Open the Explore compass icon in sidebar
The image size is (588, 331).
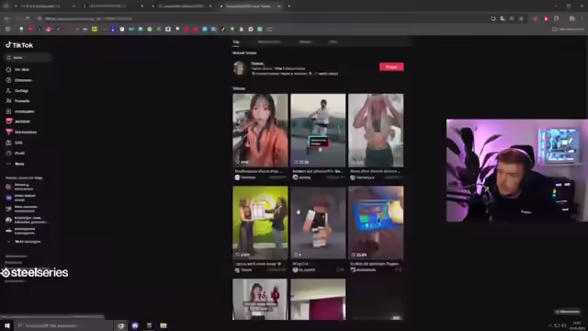8,80
